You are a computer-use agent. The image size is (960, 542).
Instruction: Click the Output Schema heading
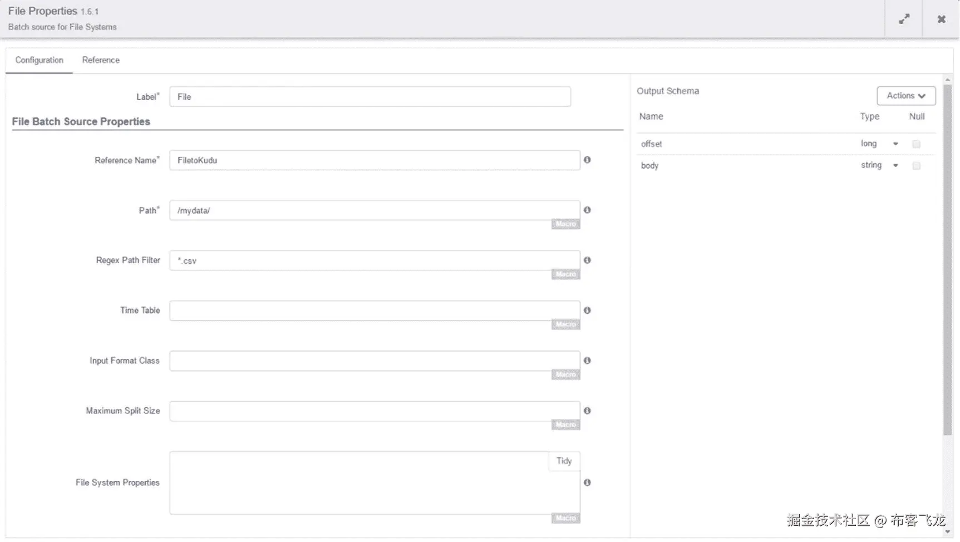668,91
